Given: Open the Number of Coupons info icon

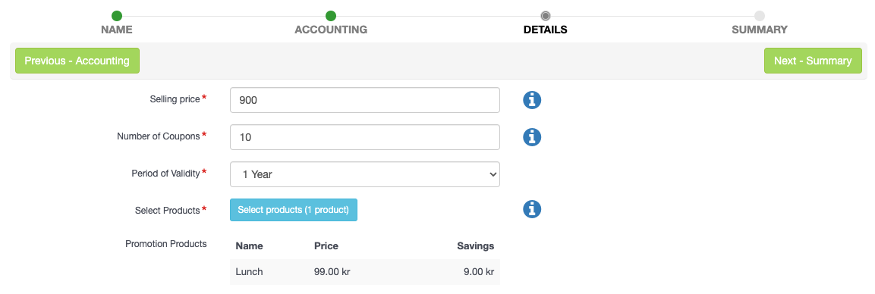Looking at the screenshot, I should tap(532, 136).
